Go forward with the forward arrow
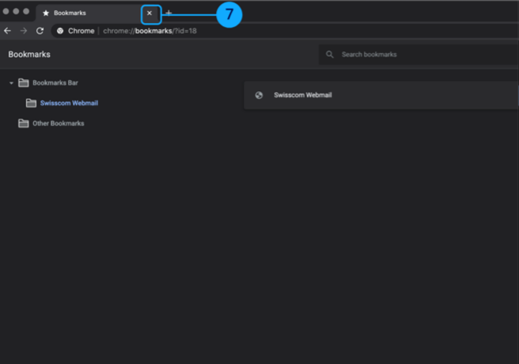 tap(24, 31)
